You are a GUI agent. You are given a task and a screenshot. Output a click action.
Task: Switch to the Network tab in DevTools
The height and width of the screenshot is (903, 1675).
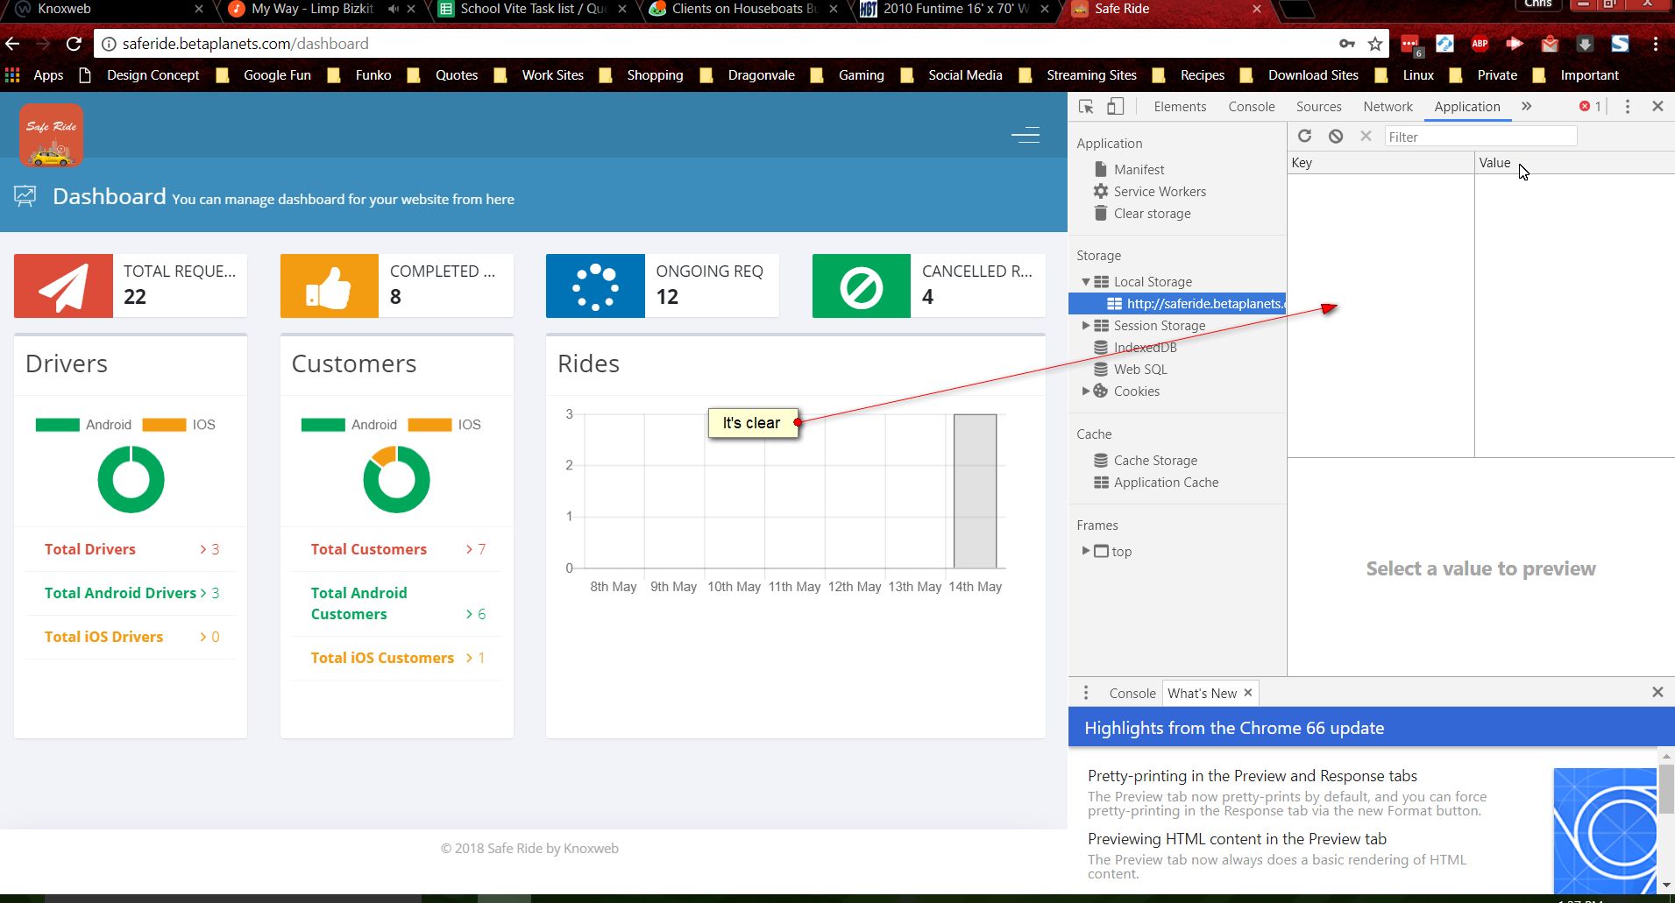(1388, 107)
